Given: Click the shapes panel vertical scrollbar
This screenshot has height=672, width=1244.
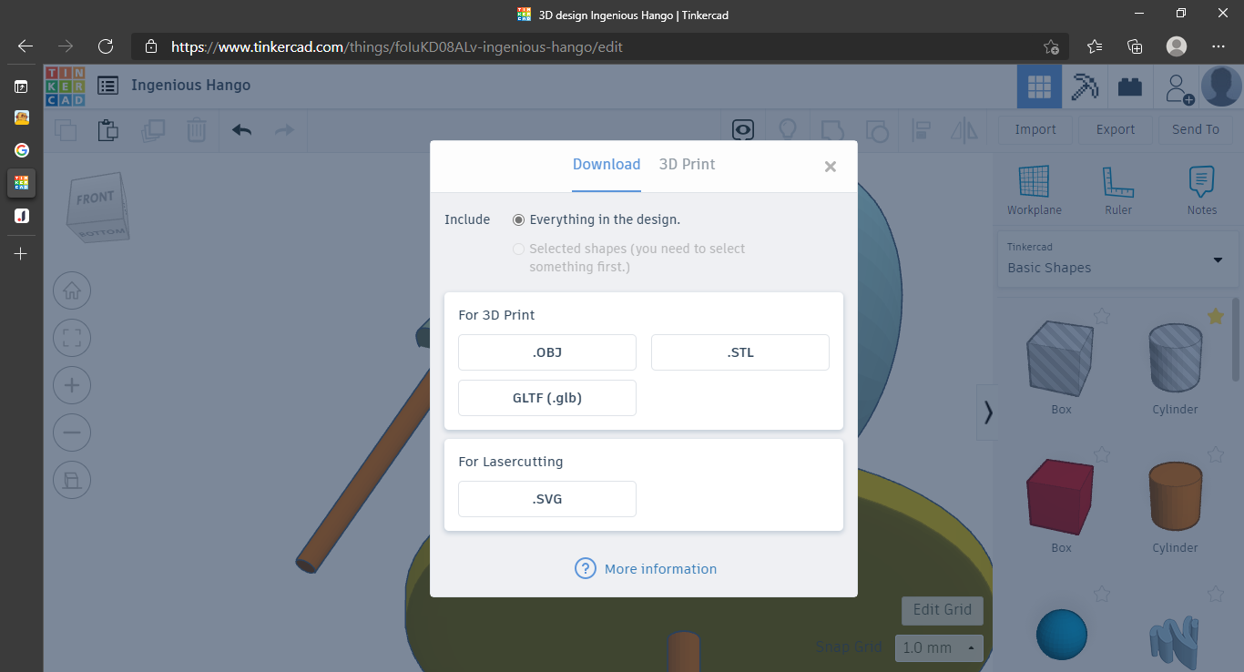Looking at the screenshot, I should [1236, 339].
